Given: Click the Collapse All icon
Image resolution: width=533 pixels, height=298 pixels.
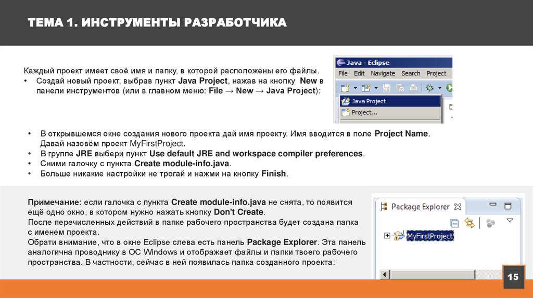Looking at the screenshot, I should click(454, 223).
